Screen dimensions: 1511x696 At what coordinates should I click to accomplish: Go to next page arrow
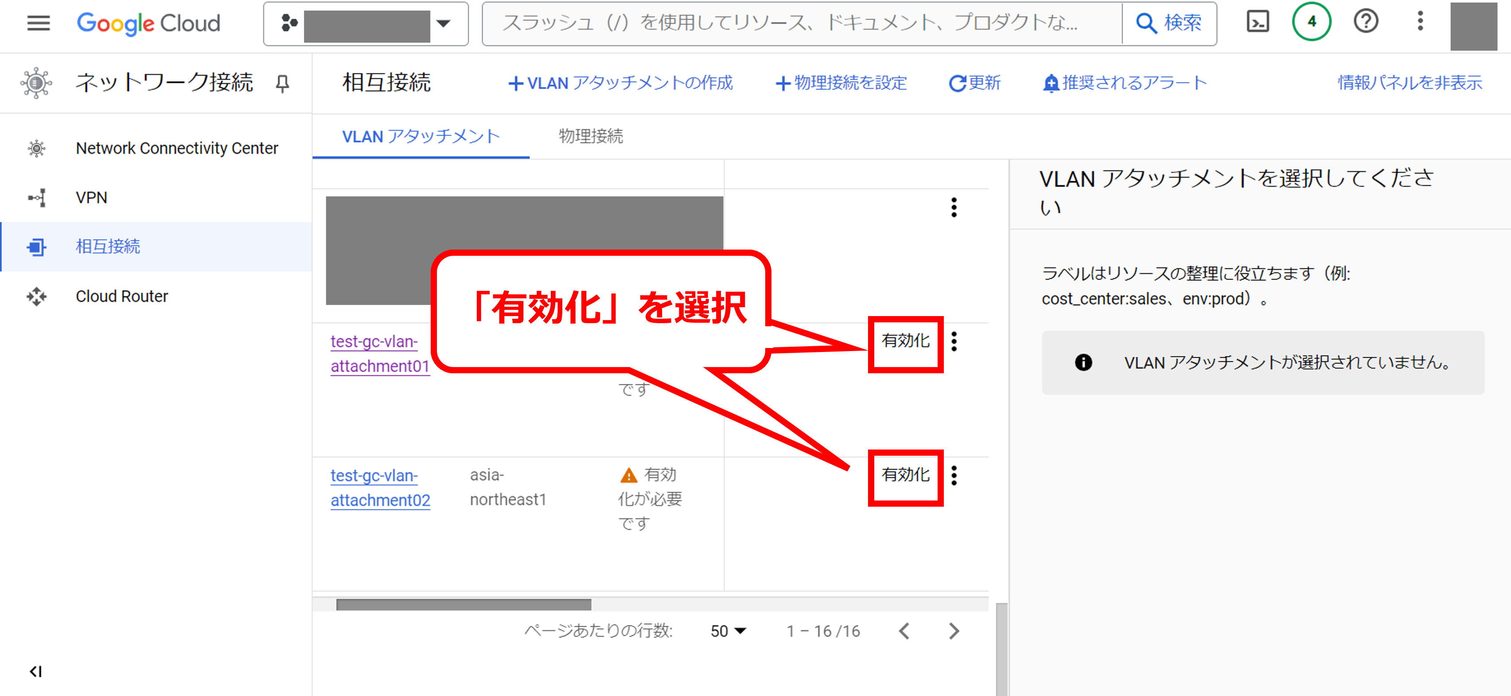click(x=954, y=631)
